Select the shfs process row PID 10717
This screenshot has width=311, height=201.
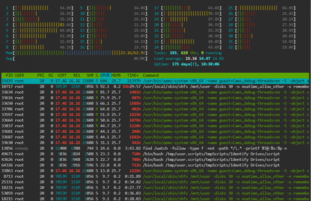(x=155, y=86)
